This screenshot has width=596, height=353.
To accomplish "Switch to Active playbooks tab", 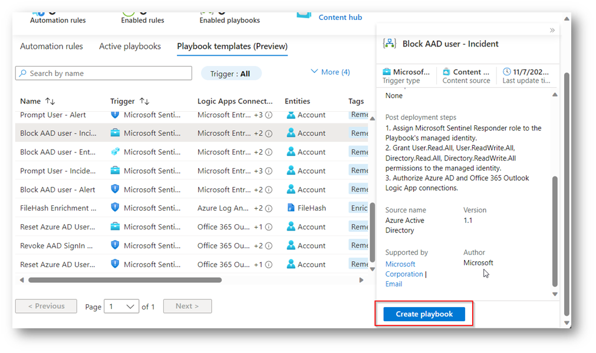I will (x=130, y=46).
